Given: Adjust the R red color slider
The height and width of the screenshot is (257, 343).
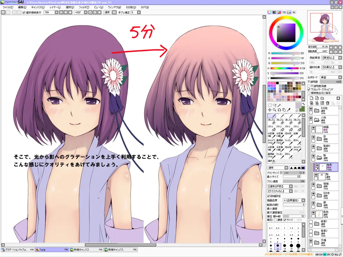Looking at the screenshot, I should (285, 53).
